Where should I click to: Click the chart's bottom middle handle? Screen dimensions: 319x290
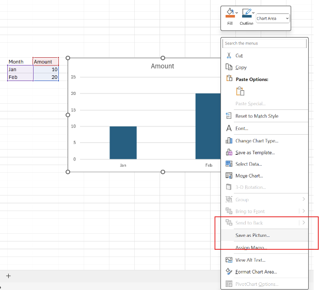[x=163, y=172]
